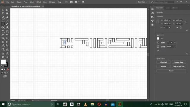
Task: Select the Selection tool arrow
Action: pyautogui.click(x=3, y=10)
